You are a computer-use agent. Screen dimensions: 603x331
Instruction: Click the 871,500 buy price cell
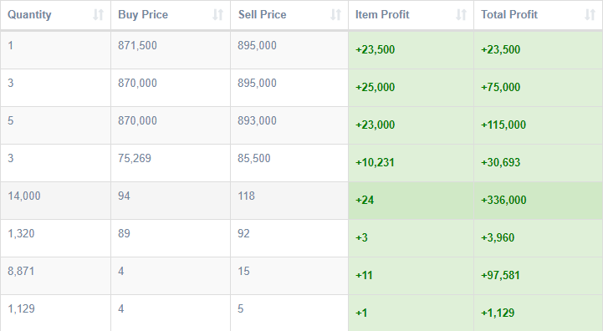(x=171, y=50)
